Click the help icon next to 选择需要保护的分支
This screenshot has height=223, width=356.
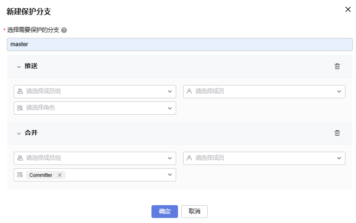64,30
